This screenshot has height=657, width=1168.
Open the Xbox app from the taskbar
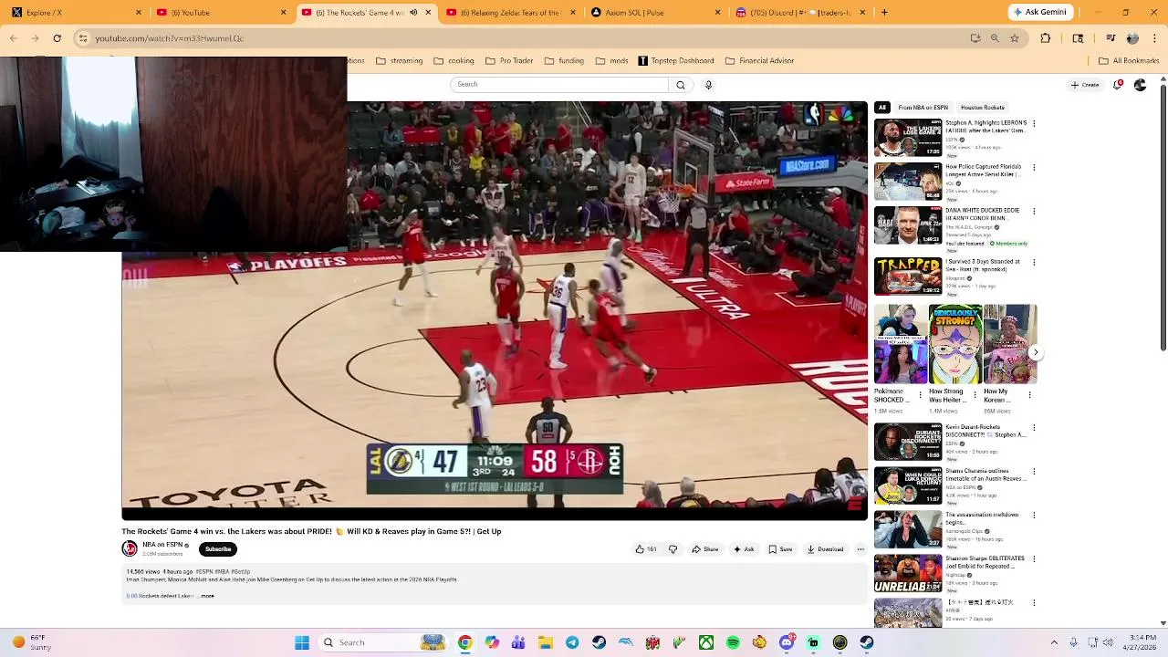tap(706, 642)
